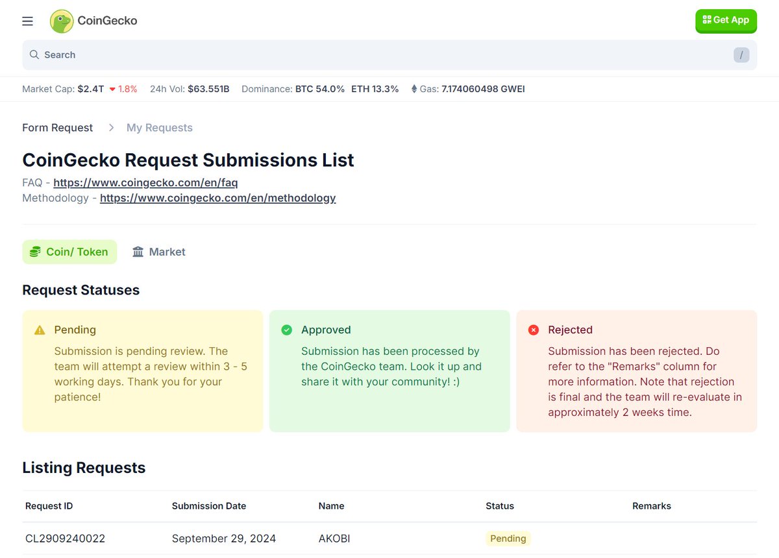Click the Name column header
This screenshot has width=779, height=558.
tap(331, 506)
